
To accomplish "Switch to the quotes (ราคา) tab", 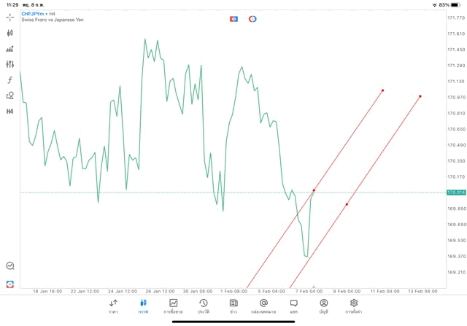I will 113,306.
